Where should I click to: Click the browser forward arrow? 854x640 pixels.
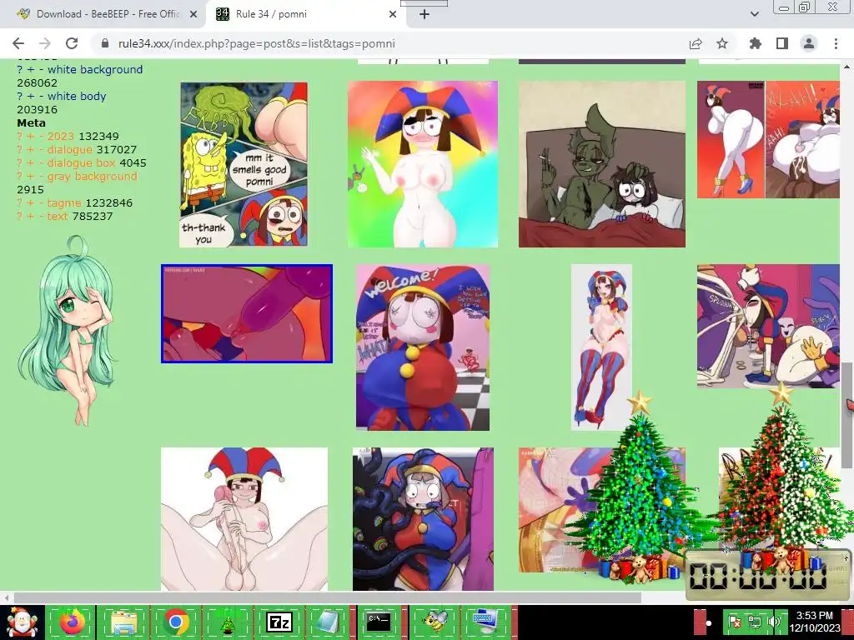(x=45, y=43)
